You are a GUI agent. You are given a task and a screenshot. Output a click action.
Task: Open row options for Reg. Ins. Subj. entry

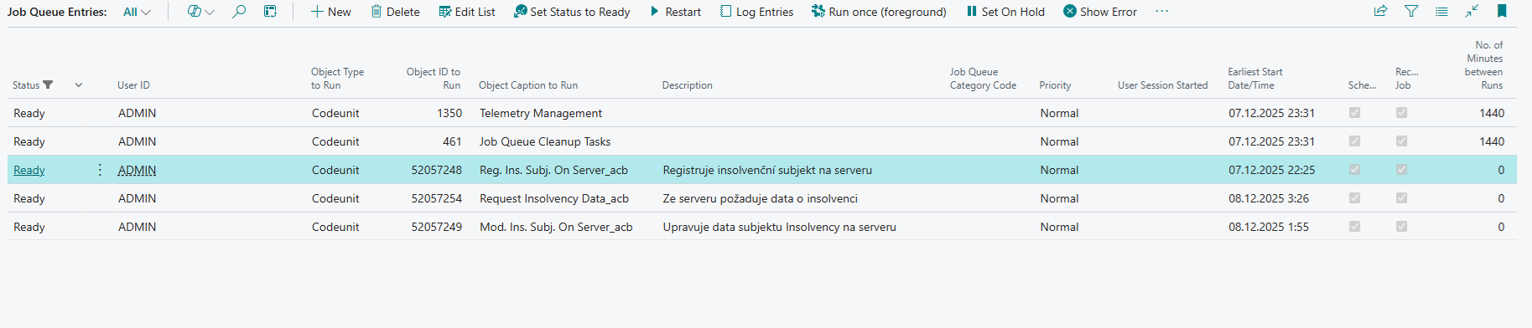pyautogui.click(x=100, y=170)
